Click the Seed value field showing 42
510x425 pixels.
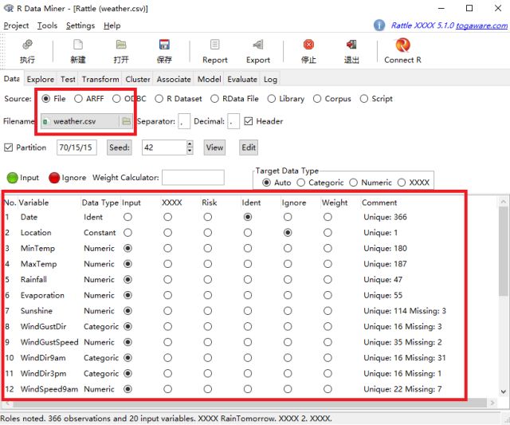(x=164, y=148)
